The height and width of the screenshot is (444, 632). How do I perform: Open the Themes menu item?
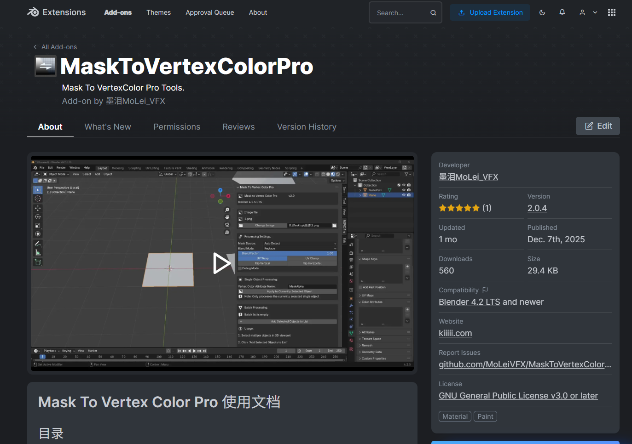(158, 12)
